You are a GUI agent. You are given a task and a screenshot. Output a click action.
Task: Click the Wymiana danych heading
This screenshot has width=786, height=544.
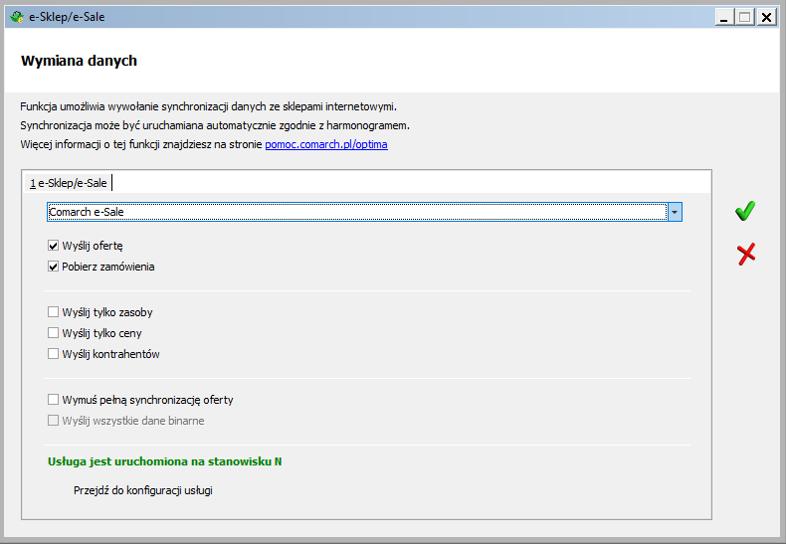(x=79, y=61)
